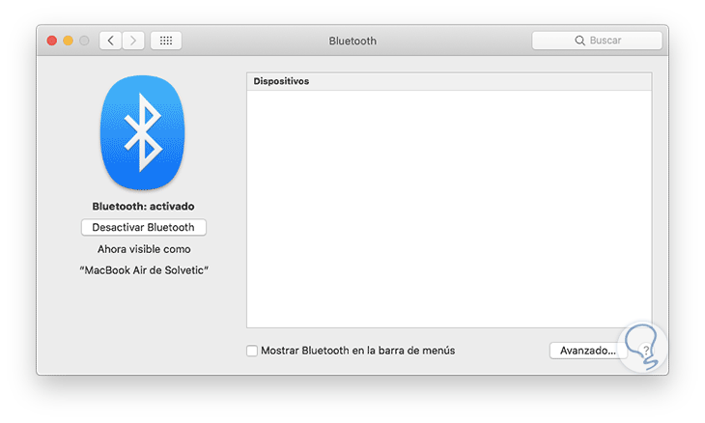Minimize the window with yellow button

coord(68,41)
